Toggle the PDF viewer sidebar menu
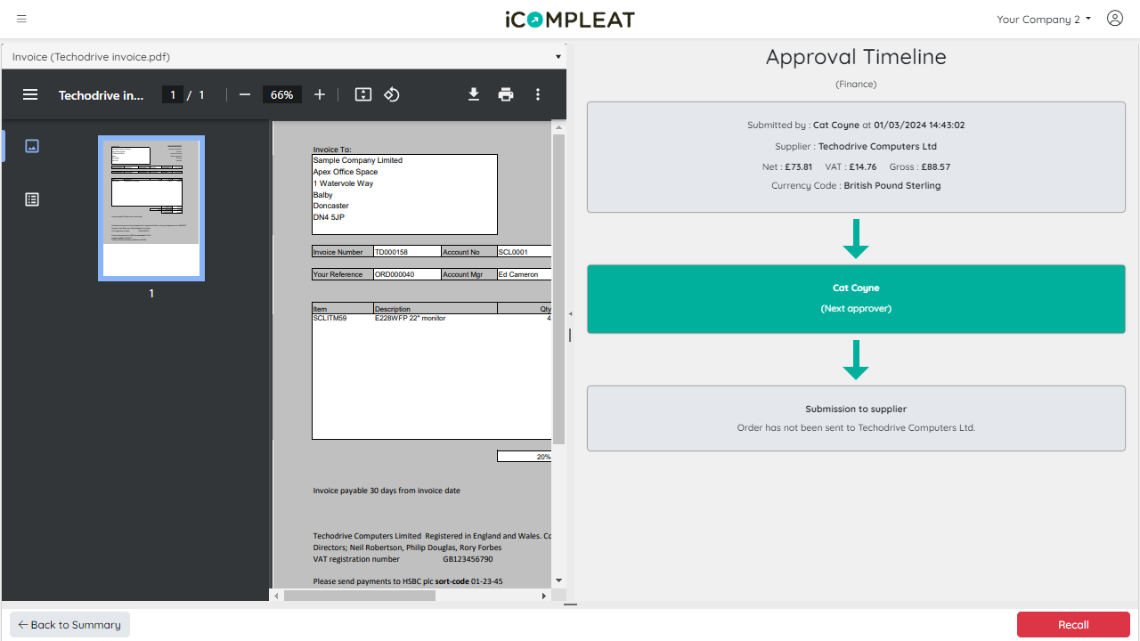Image resolution: width=1140 pixels, height=641 pixels. coord(30,94)
